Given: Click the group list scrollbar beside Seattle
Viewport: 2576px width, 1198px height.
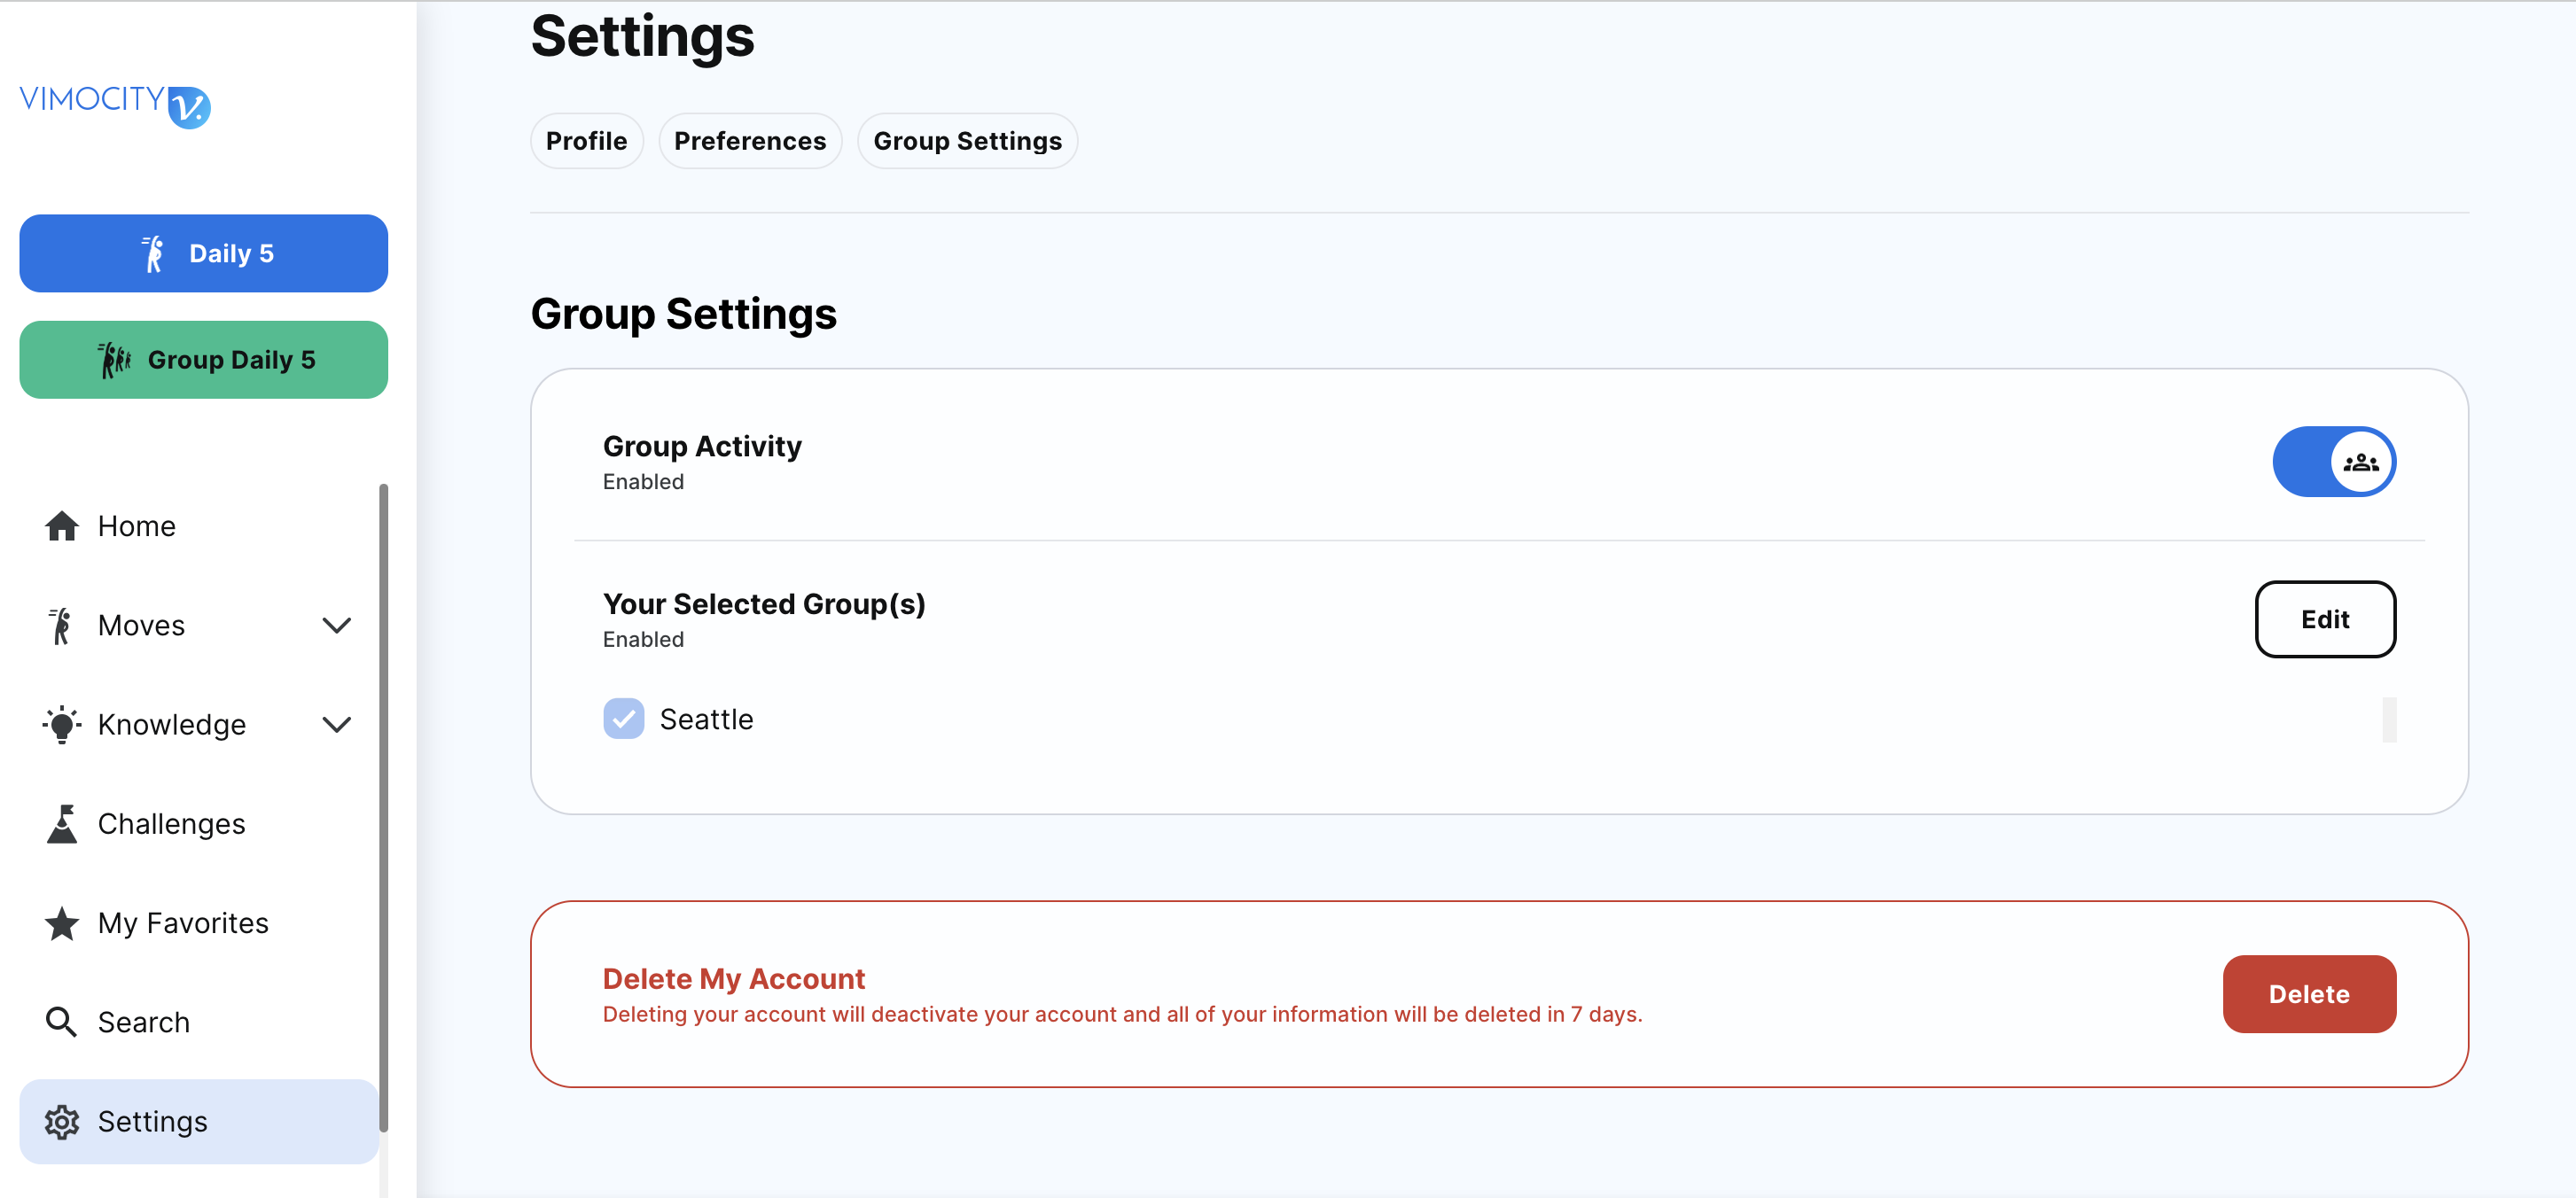Looking at the screenshot, I should [2389, 720].
